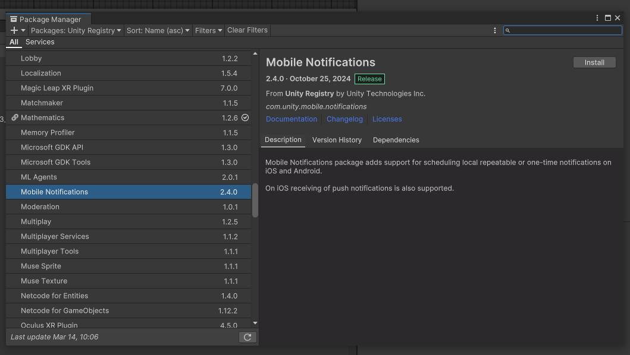The height and width of the screenshot is (355, 630).
Task: Click the refresh package list button
Action: [x=247, y=337]
